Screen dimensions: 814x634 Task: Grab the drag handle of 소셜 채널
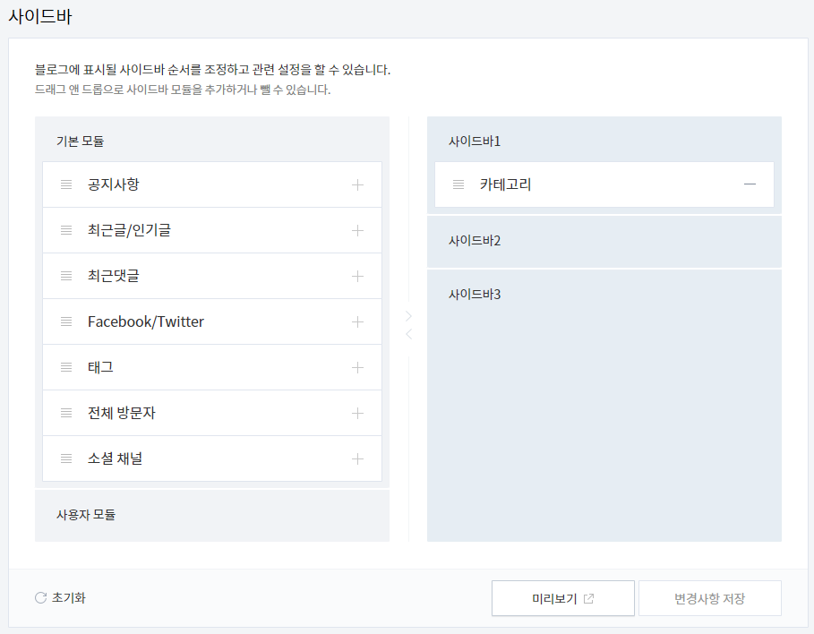pos(66,458)
